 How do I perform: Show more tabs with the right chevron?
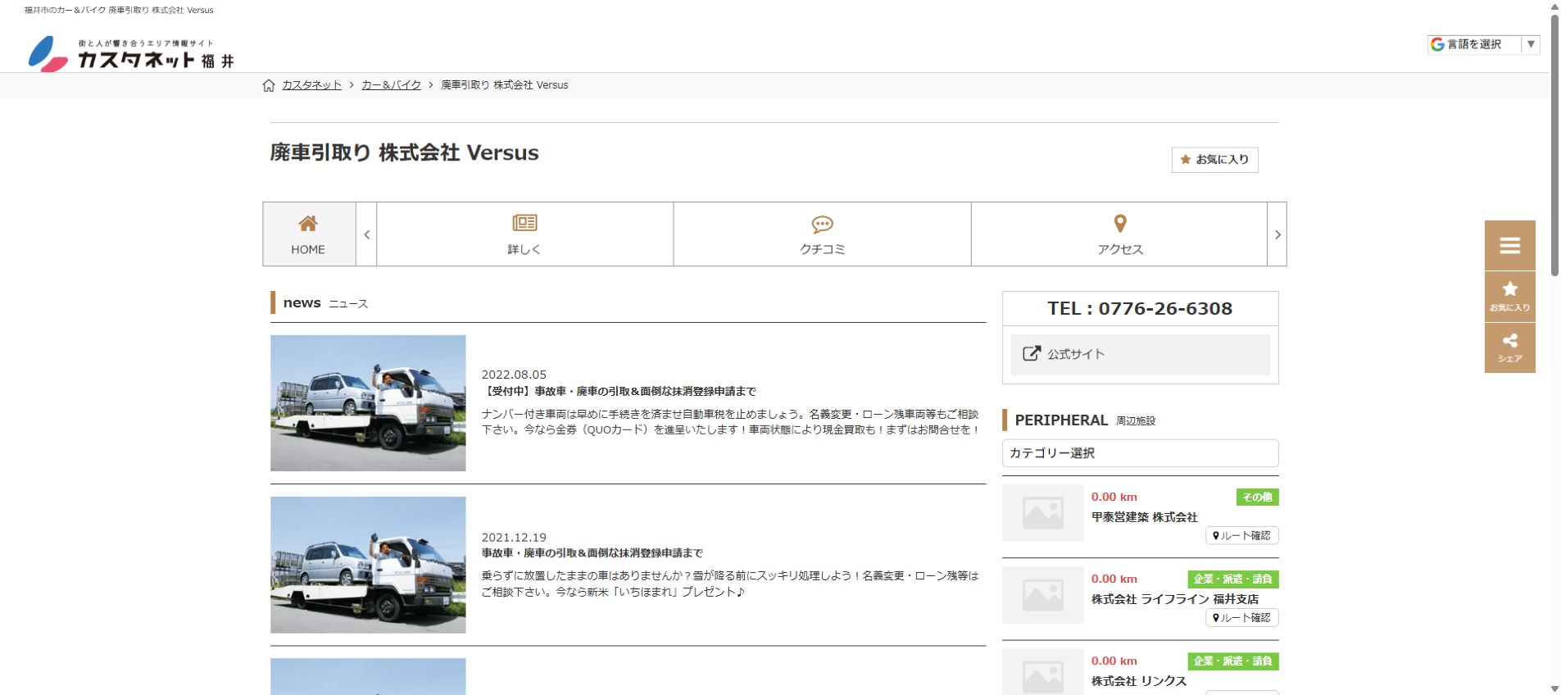[x=1277, y=234]
